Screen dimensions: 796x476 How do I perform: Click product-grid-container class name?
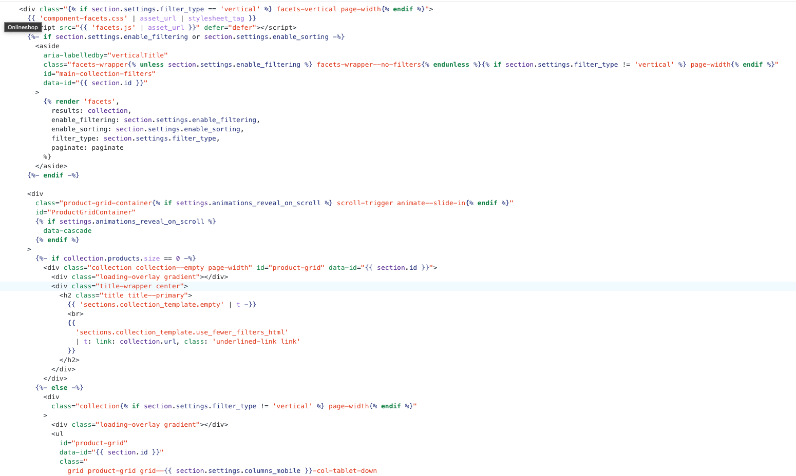coord(107,203)
